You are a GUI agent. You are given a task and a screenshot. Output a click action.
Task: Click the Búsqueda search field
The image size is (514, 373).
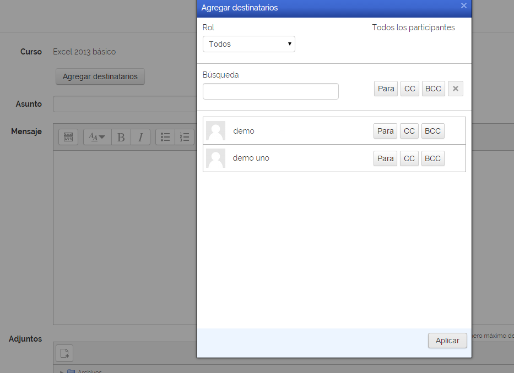coord(270,91)
